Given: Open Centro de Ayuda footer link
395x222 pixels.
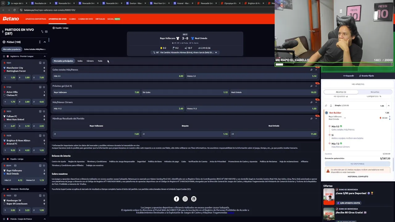Looking at the screenshot, I should click(x=59, y=162).
